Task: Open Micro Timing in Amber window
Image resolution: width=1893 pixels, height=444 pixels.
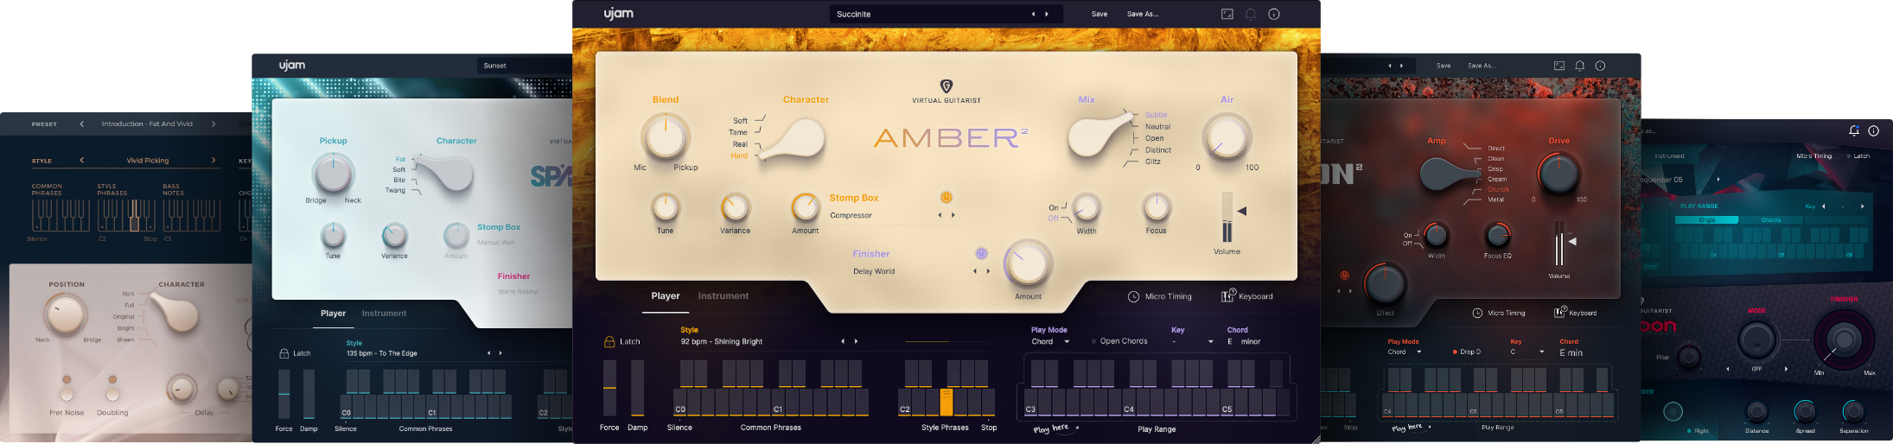Action: 1159,296
